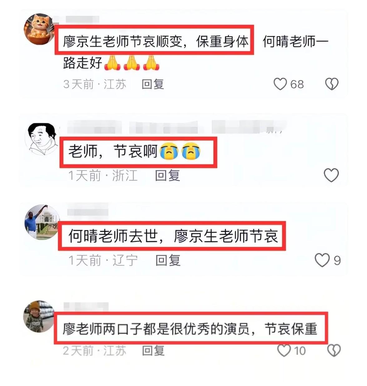Viewport: 367px width, 386px height.
Task: Open the toddler in yellow hat avatar
Action: coord(39,317)
